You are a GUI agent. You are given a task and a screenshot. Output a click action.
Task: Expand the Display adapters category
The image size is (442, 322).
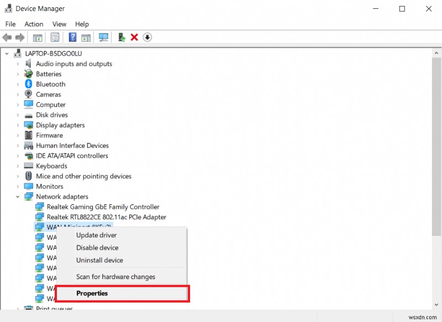[17, 125]
